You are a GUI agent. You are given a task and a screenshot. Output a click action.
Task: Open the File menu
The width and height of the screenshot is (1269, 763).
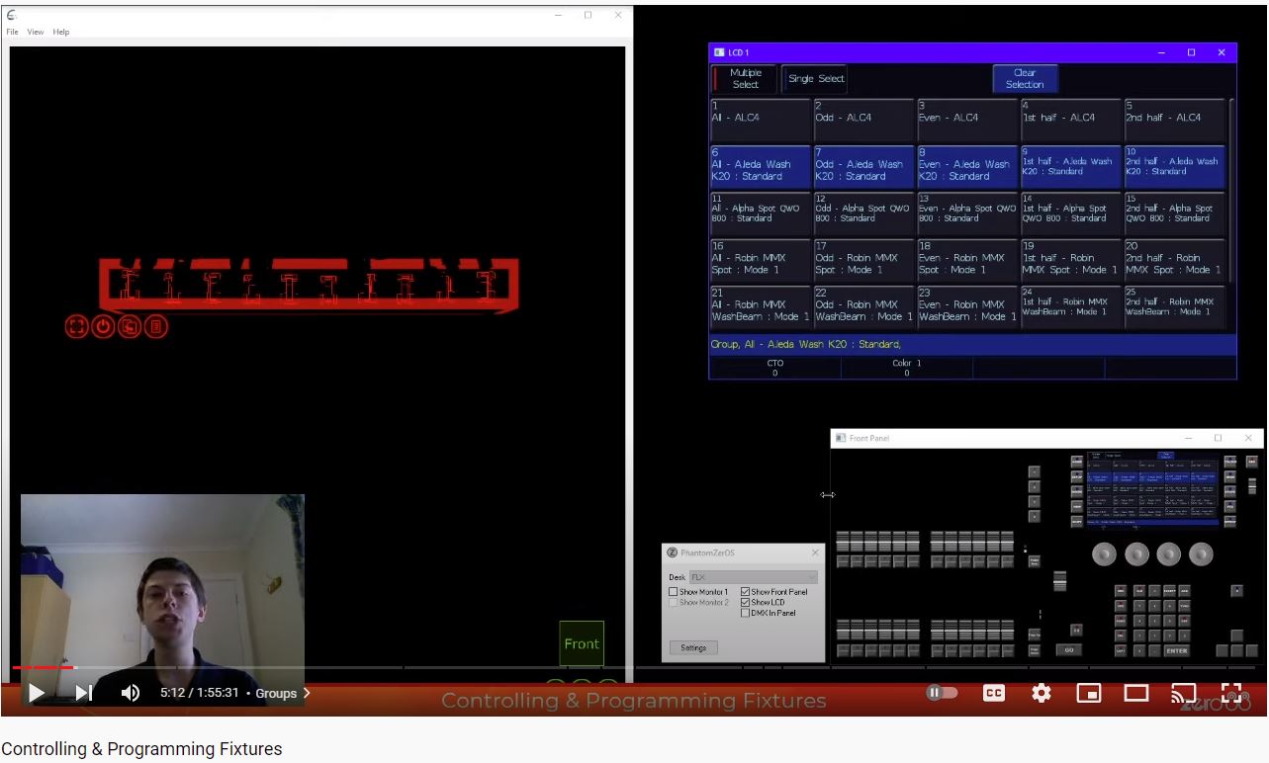[x=13, y=32]
